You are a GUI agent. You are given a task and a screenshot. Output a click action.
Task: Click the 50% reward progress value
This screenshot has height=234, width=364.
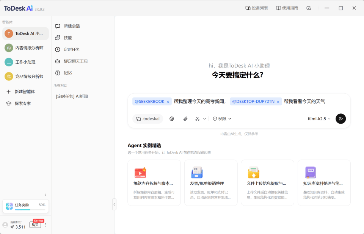42,205
